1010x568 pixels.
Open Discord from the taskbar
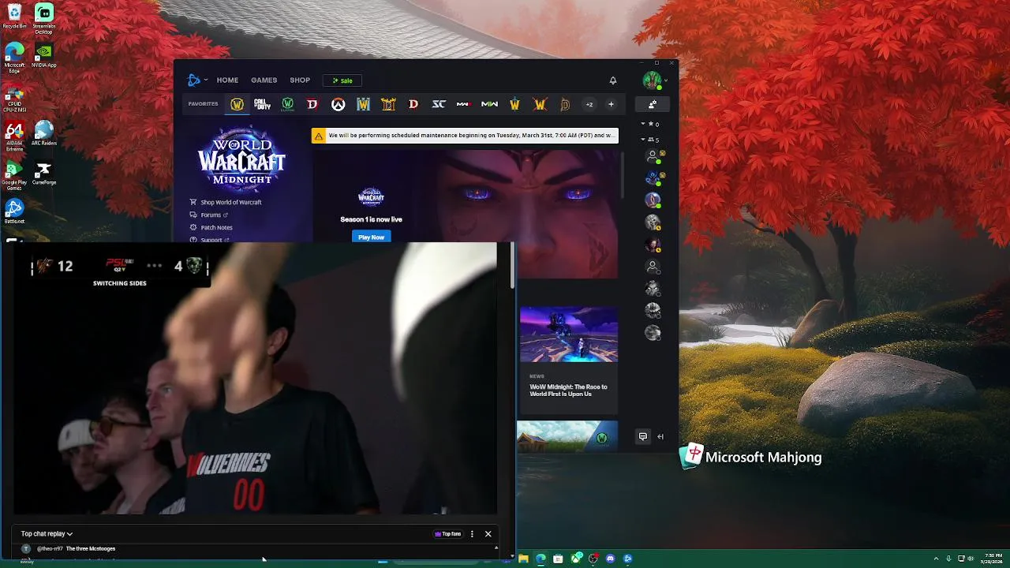610,559
